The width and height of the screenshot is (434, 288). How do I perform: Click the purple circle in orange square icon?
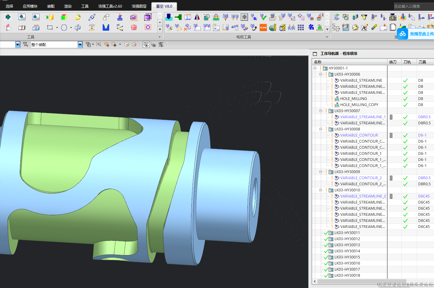coord(148,27)
